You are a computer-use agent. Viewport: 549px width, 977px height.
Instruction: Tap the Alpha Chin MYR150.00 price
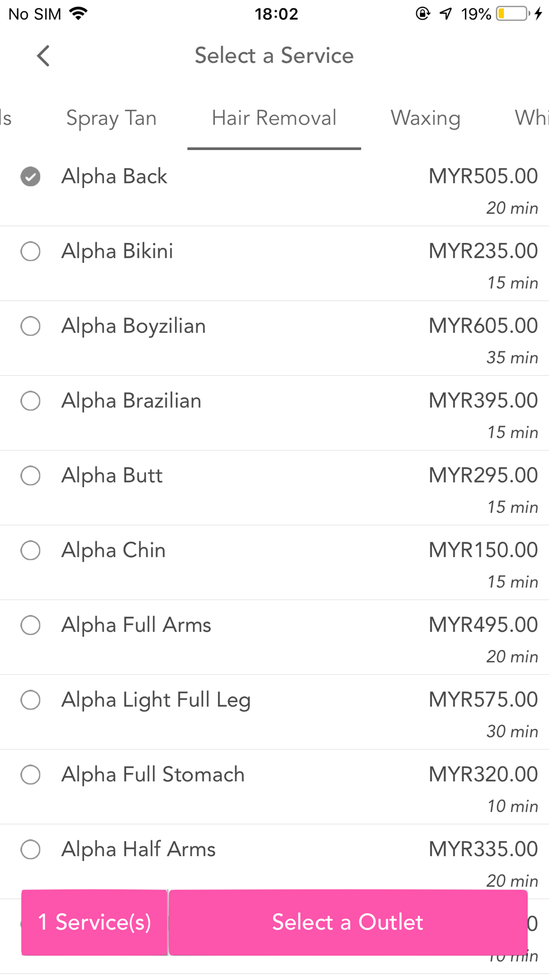coord(483,550)
